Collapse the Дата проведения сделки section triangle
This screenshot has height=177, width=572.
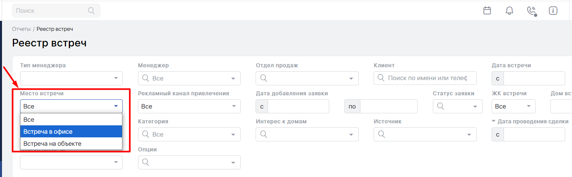point(494,121)
